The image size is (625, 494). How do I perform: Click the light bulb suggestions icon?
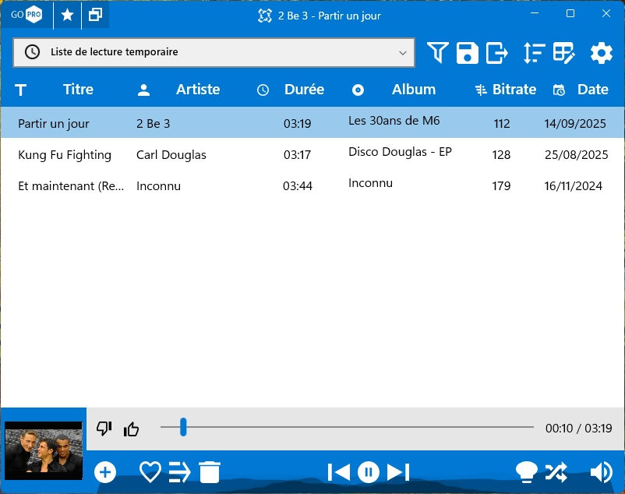click(x=527, y=472)
